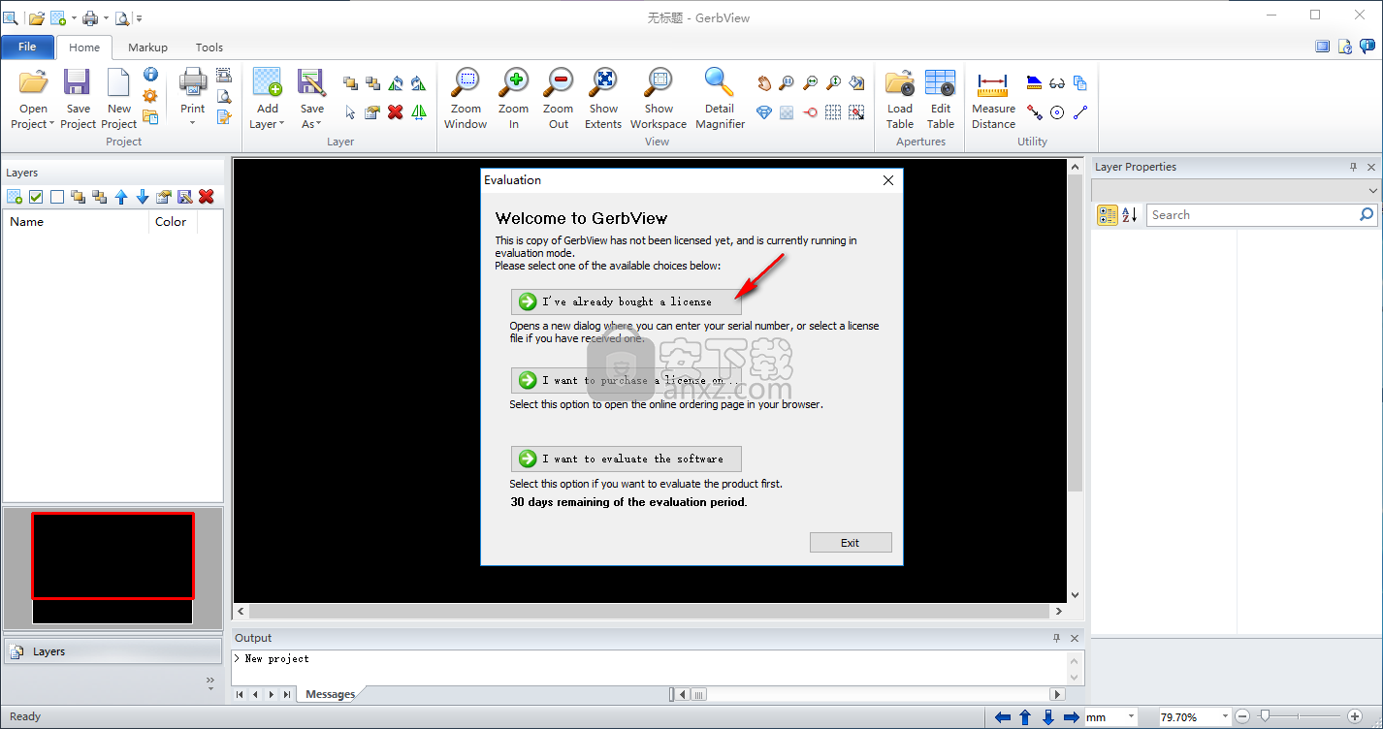Click I want to evaluate the software
1383x729 pixels.
point(626,459)
